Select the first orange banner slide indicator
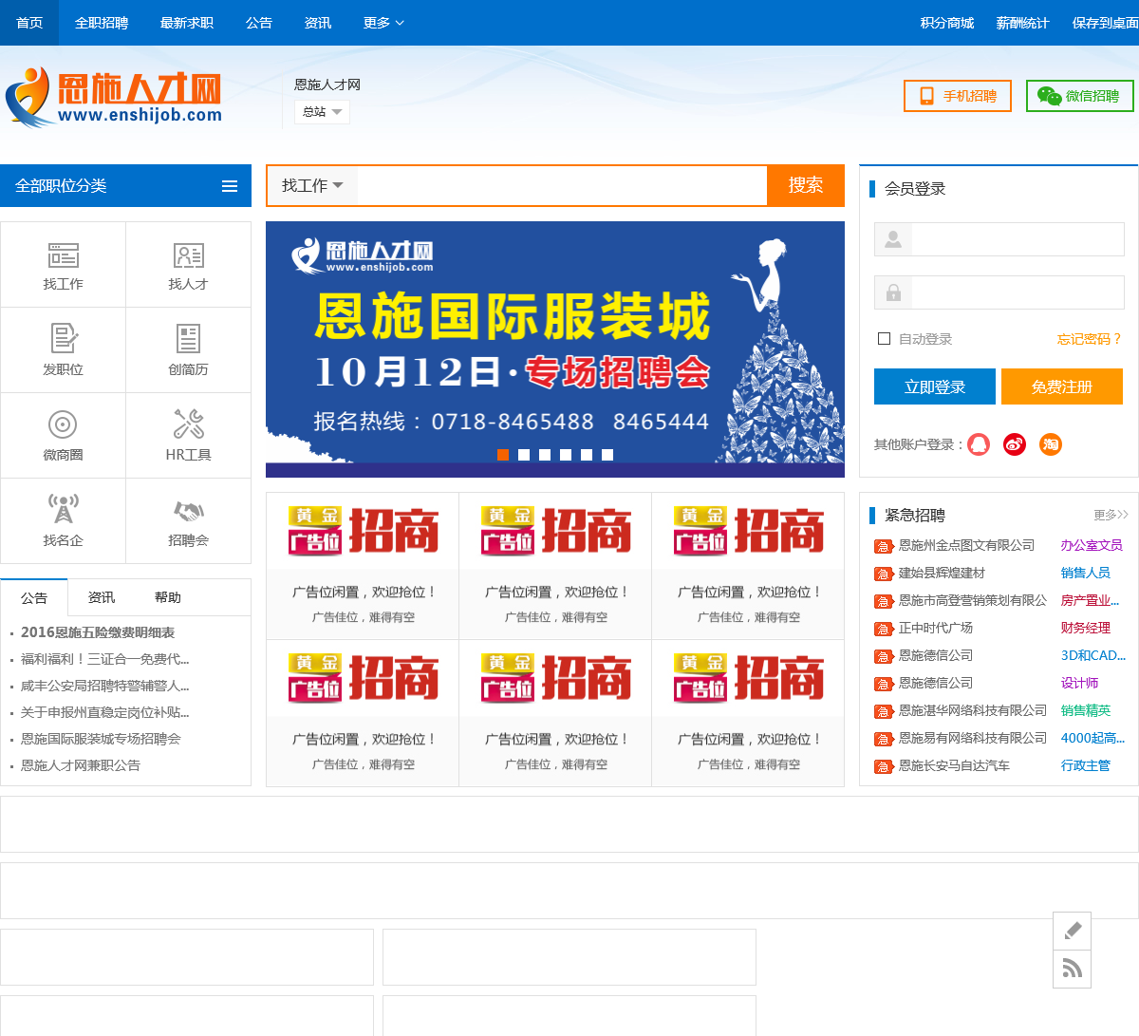This screenshot has width=1139, height=1036. tap(503, 455)
